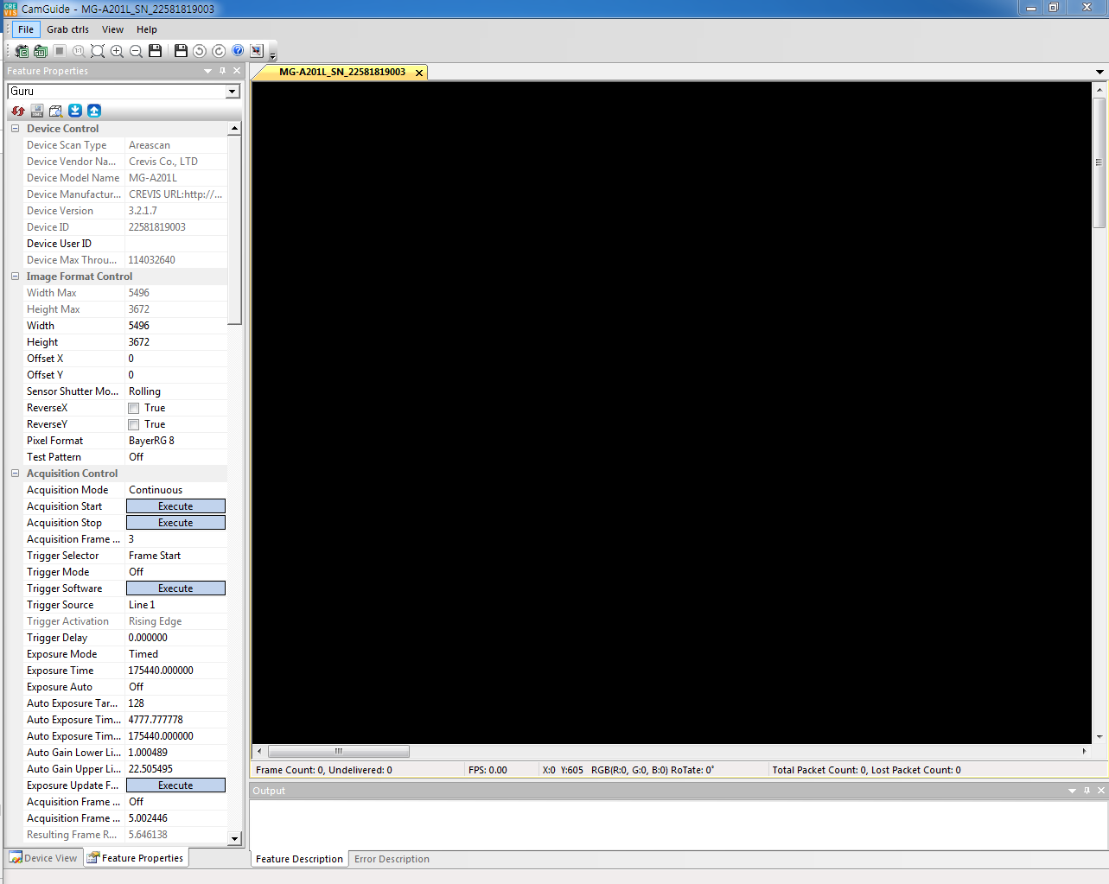Rotate image counterclockwise
This screenshot has width=1109, height=884.
click(200, 51)
